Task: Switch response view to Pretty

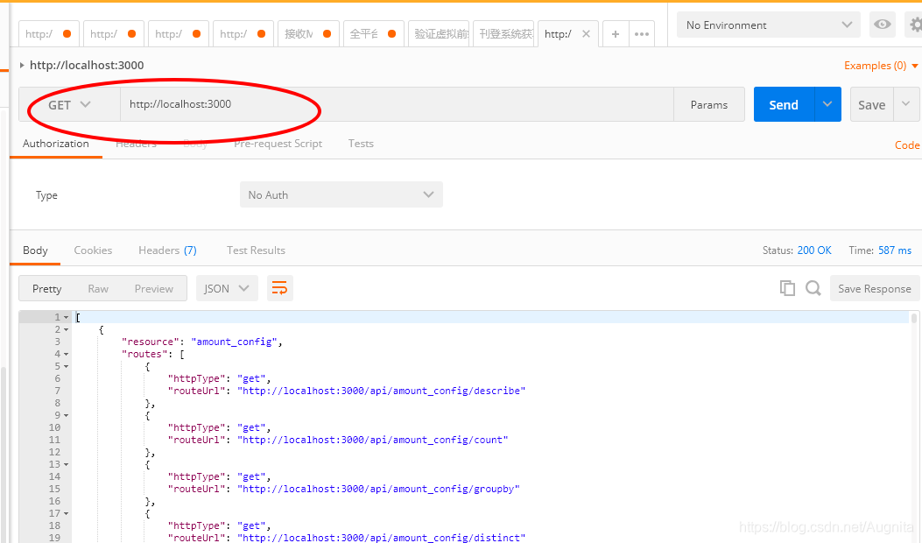Action: pyautogui.click(x=47, y=289)
